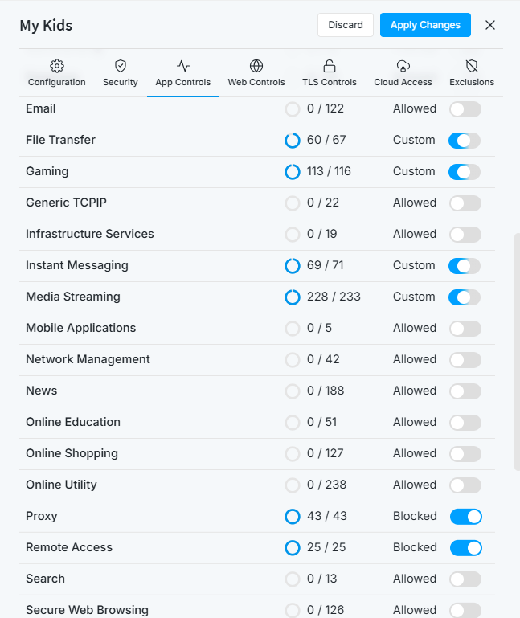Click Generic TCPIP empty ring icon

click(x=293, y=203)
